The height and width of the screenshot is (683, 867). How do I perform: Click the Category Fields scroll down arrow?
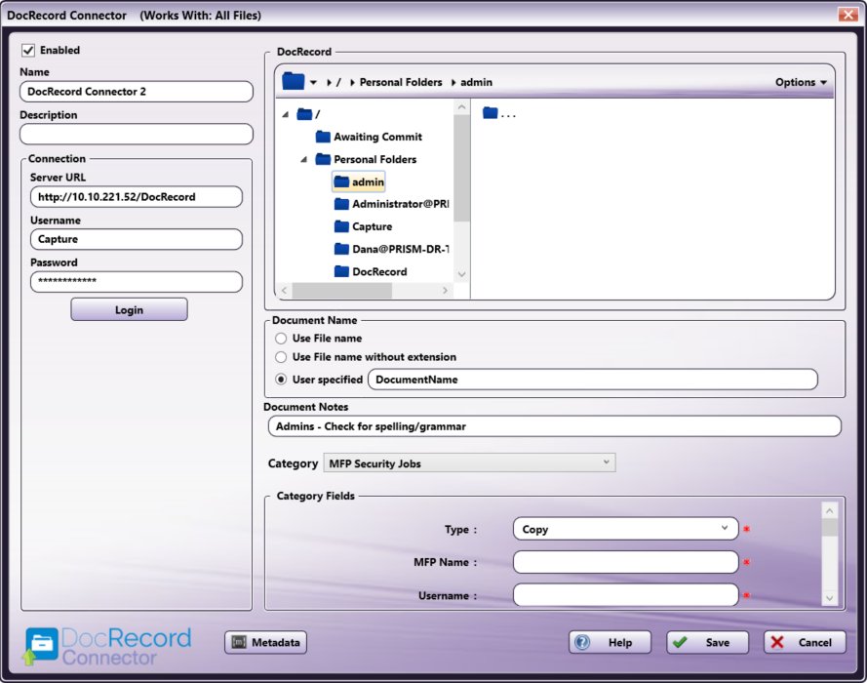(x=829, y=598)
